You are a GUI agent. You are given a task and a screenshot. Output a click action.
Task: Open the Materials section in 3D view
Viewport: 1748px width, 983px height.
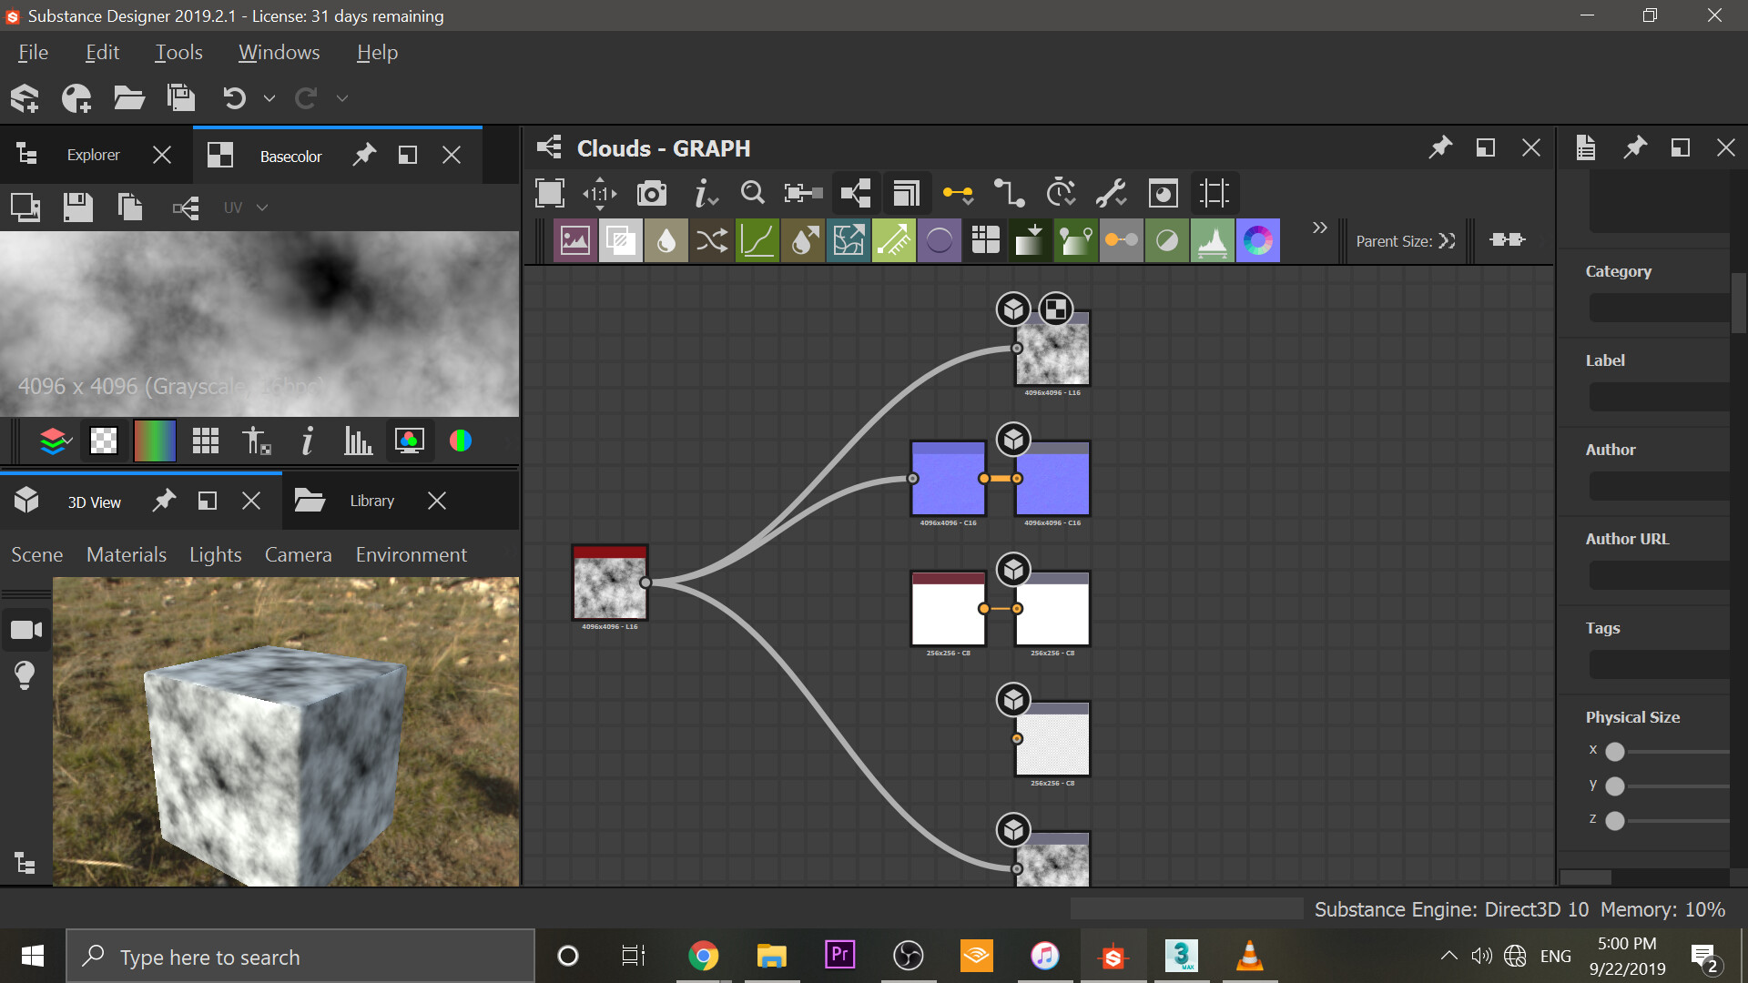[x=126, y=554]
